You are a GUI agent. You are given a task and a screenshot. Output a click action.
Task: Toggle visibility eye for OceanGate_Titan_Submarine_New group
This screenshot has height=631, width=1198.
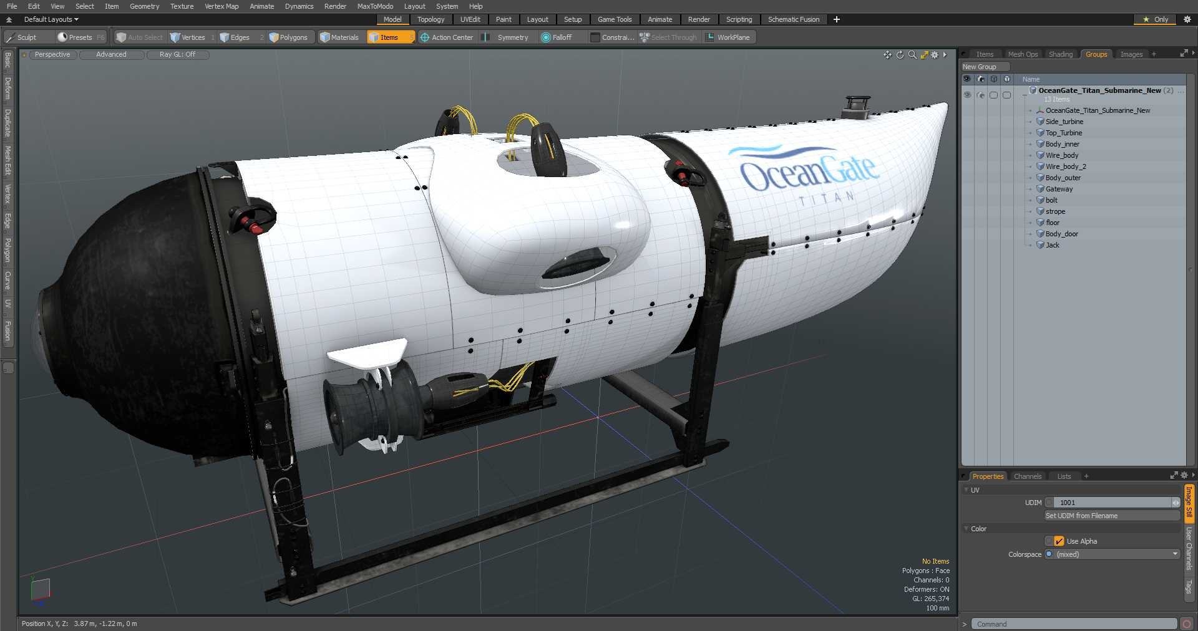tap(967, 95)
